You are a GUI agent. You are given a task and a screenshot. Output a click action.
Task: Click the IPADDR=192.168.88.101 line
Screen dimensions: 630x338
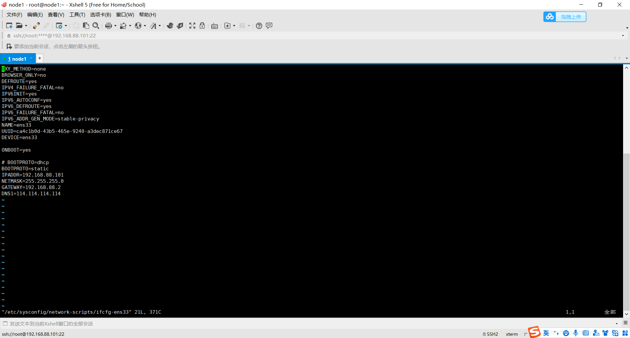32,175
